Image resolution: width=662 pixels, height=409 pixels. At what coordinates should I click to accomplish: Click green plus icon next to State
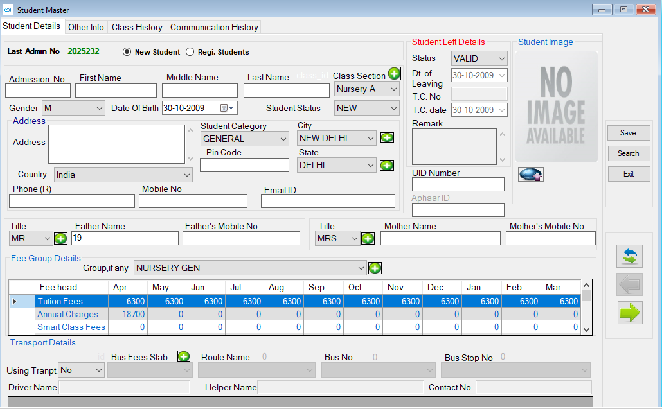pyautogui.click(x=387, y=165)
